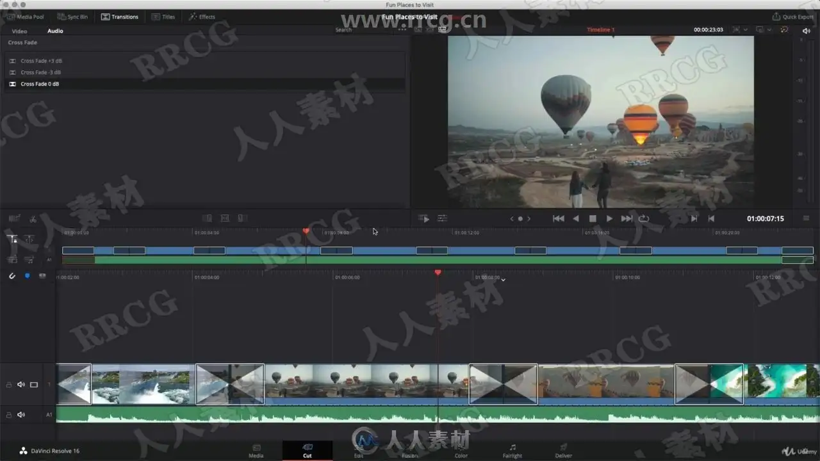Click the fast review play icon
This screenshot has width=820, height=461.
click(x=424, y=218)
